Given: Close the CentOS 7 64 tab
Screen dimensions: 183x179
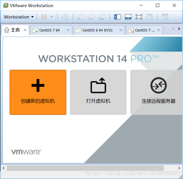Looking at the screenshot, I should click(68, 30).
